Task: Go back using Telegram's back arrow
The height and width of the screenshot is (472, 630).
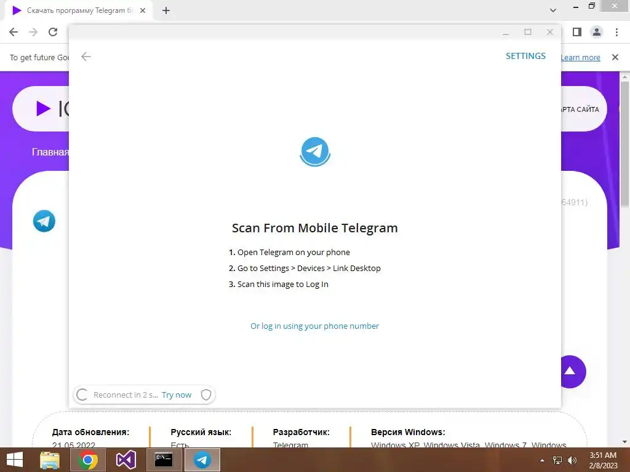Action: click(86, 57)
